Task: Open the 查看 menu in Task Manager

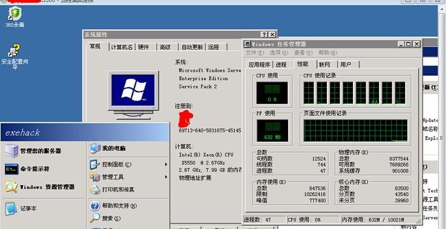Action: (303, 53)
